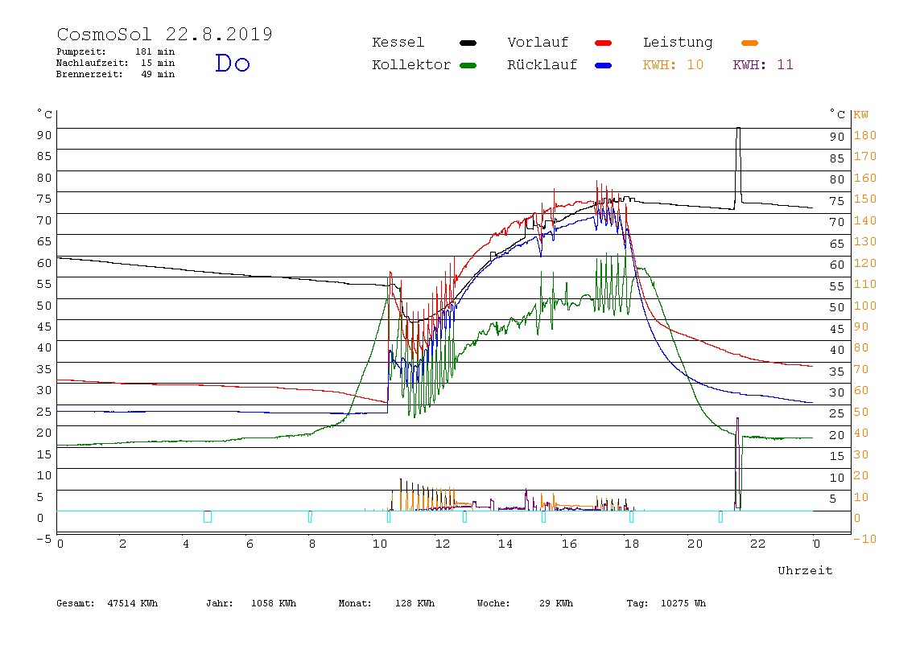The image size is (924, 653).
Task: Click the 'Jahr: 1058 KWh' value
Action: click(x=251, y=603)
